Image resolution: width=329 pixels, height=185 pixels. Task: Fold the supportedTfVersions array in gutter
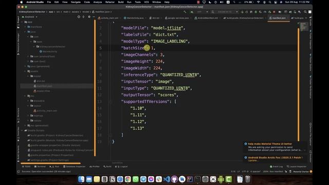coord(111,102)
